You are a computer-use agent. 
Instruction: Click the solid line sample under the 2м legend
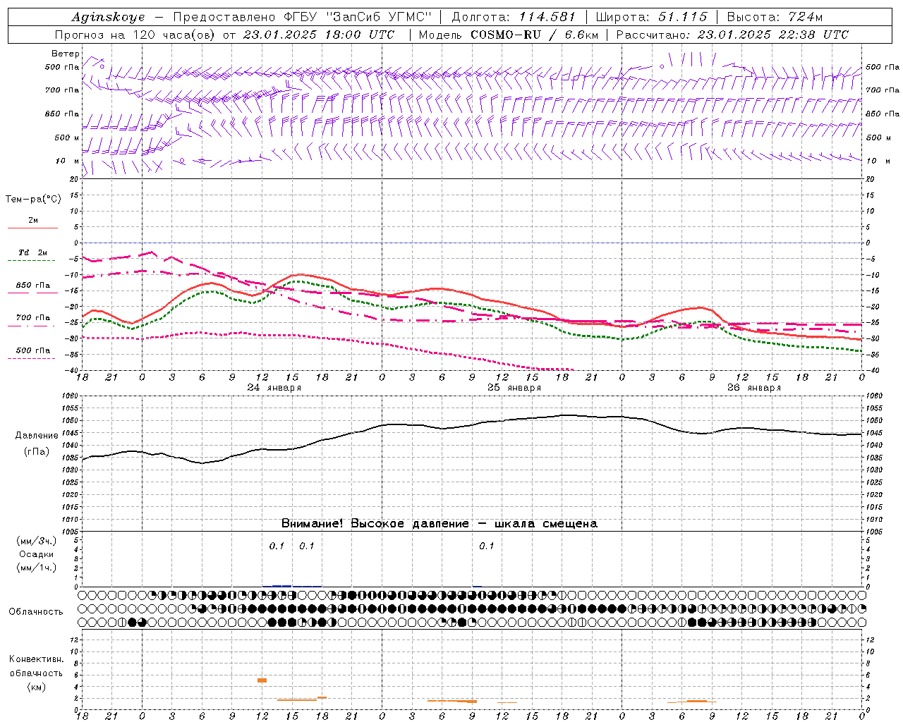32,228
